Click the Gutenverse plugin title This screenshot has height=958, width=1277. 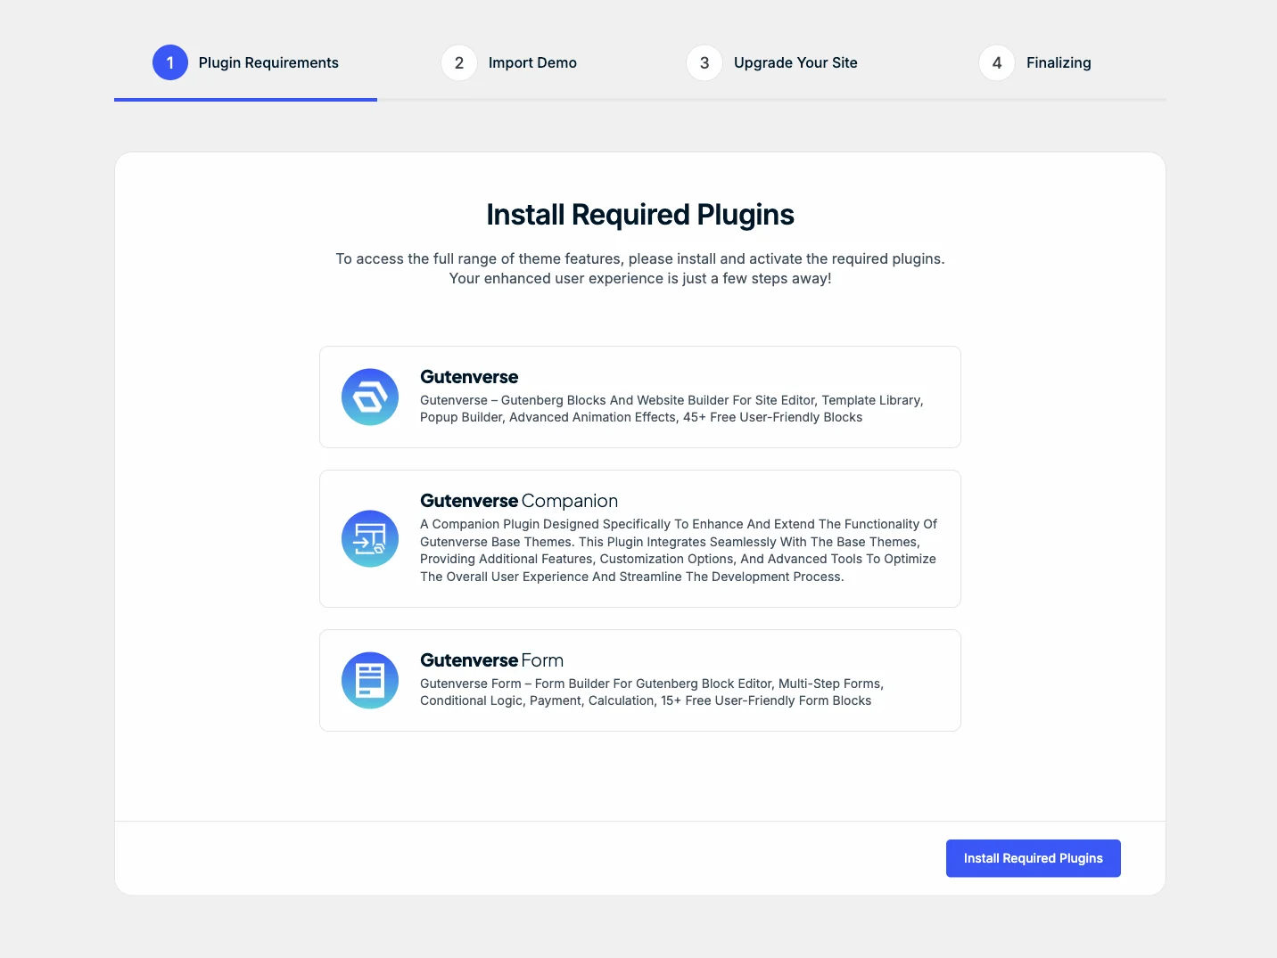(x=469, y=377)
